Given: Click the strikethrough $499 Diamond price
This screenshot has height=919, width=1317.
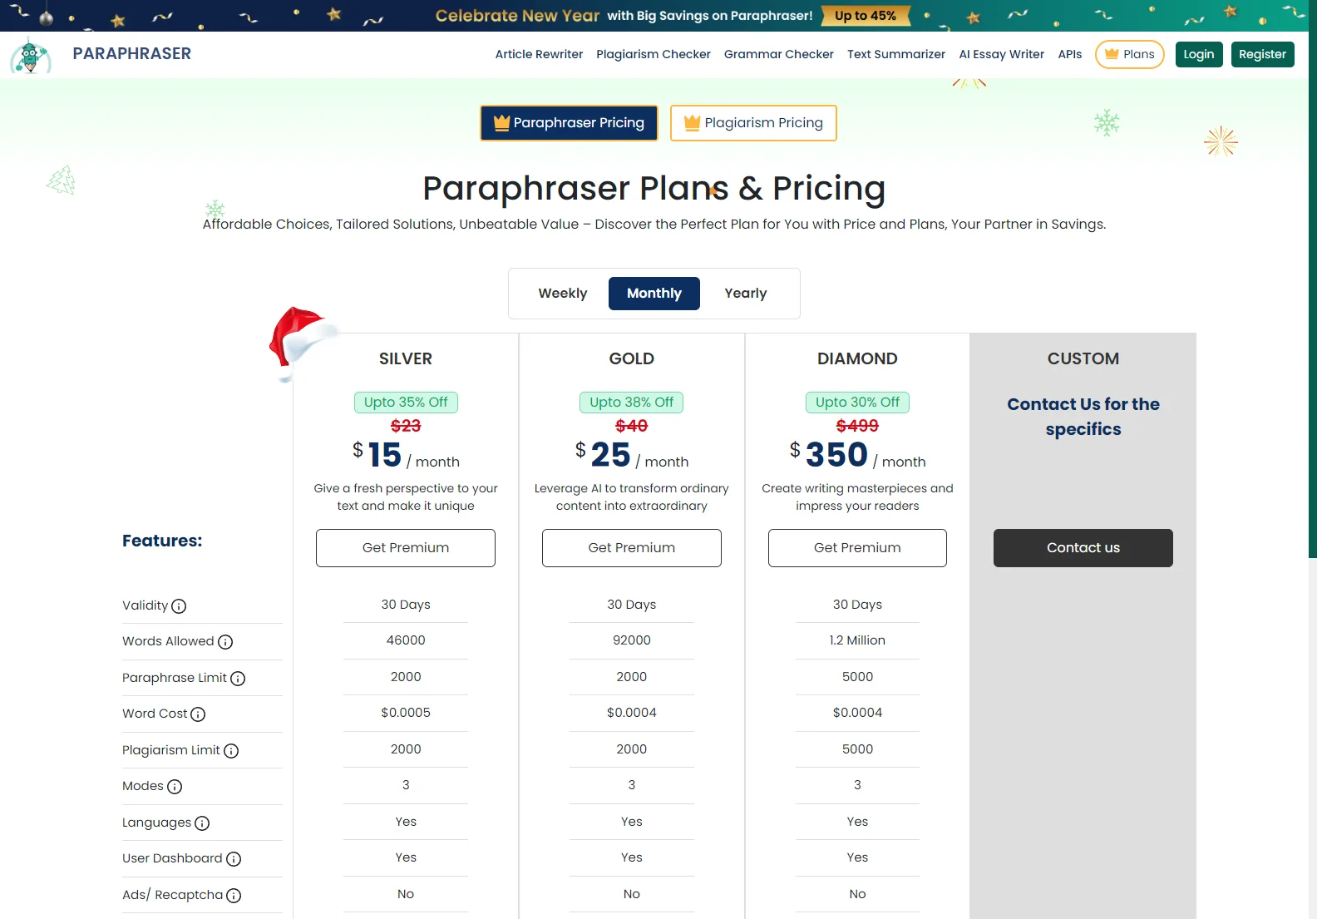Looking at the screenshot, I should tap(857, 426).
